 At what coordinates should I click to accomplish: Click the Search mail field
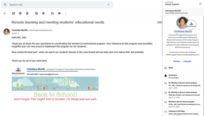point(57,5)
